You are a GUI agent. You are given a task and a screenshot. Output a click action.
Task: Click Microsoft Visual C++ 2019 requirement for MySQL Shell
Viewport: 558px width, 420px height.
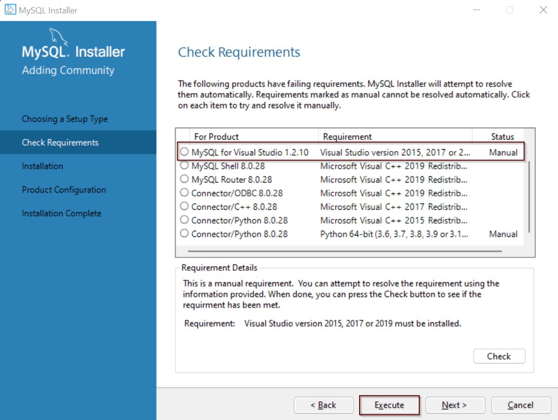(394, 166)
